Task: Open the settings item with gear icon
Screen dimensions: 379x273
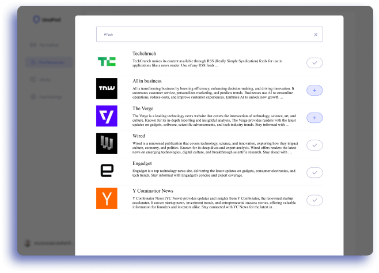Action: (x=46, y=97)
